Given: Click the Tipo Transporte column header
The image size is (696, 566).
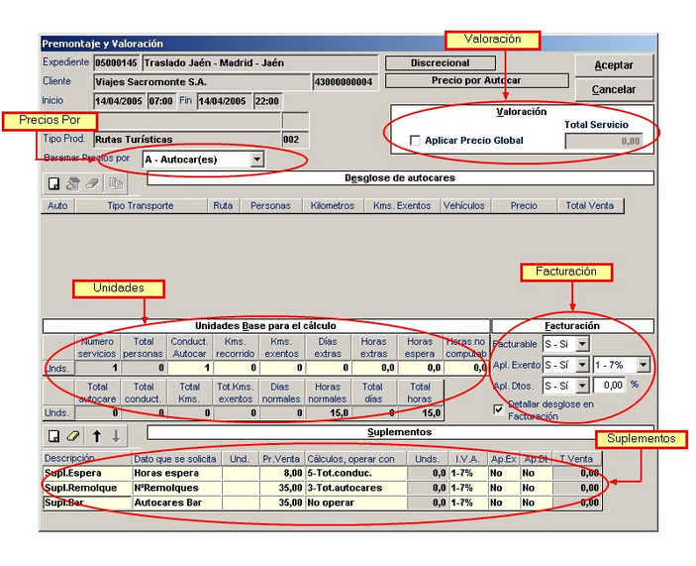Looking at the screenshot, I should (141, 206).
